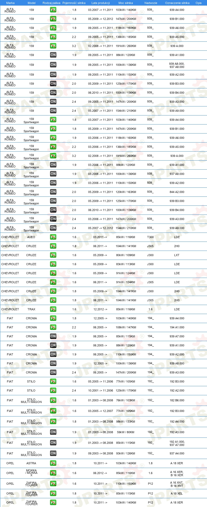Click the 'TRAX' model cell
The width and height of the screenshot is (207, 507).
click(x=31, y=309)
